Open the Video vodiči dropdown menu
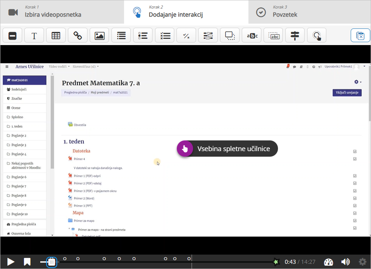 [59, 67]
